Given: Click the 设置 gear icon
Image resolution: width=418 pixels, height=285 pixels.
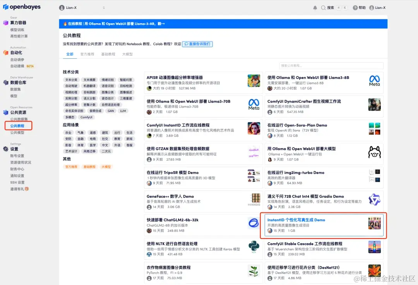Looking at the screenshot, I should [5, 149].
